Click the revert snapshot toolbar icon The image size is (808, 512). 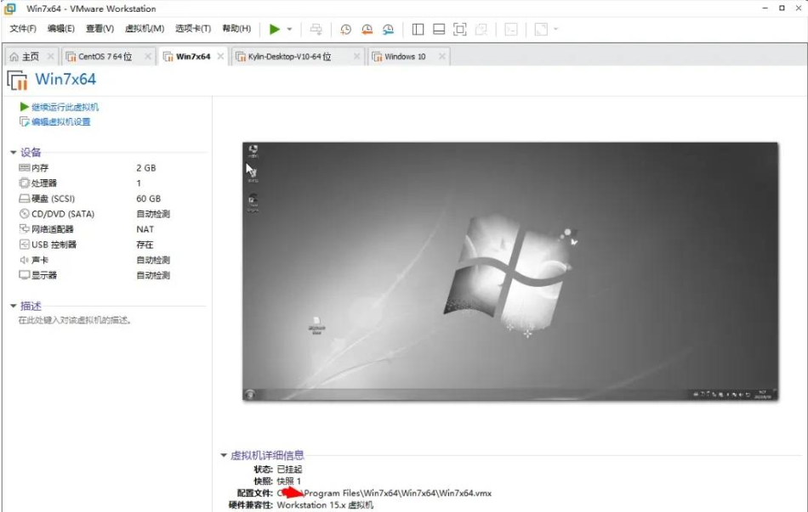coord(366,29)
